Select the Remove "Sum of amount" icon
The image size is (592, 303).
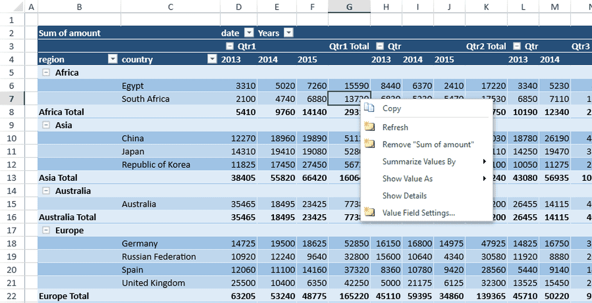tap(369, 143)
